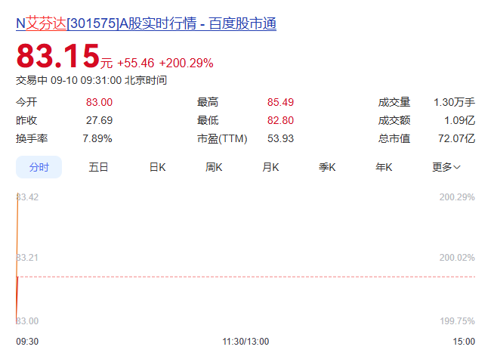Click the 今开 value 83.00
Viewport: 494px width, 353px height.
99,102
